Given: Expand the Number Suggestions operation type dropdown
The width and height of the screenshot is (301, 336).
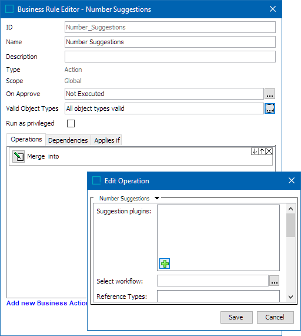Looking at the screenshot, I should point(157,198).
